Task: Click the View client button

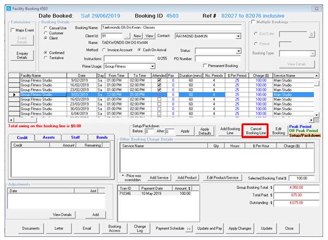Action: click(149, 36)
